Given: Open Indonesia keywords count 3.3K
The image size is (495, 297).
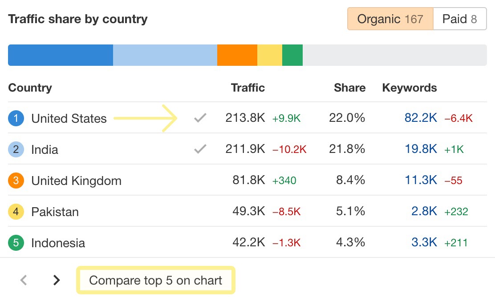Looking at the screenshot, I should point(424,243).
